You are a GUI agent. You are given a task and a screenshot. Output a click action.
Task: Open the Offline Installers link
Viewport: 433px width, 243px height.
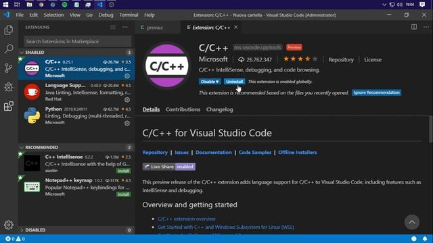(x=298, y=153)
